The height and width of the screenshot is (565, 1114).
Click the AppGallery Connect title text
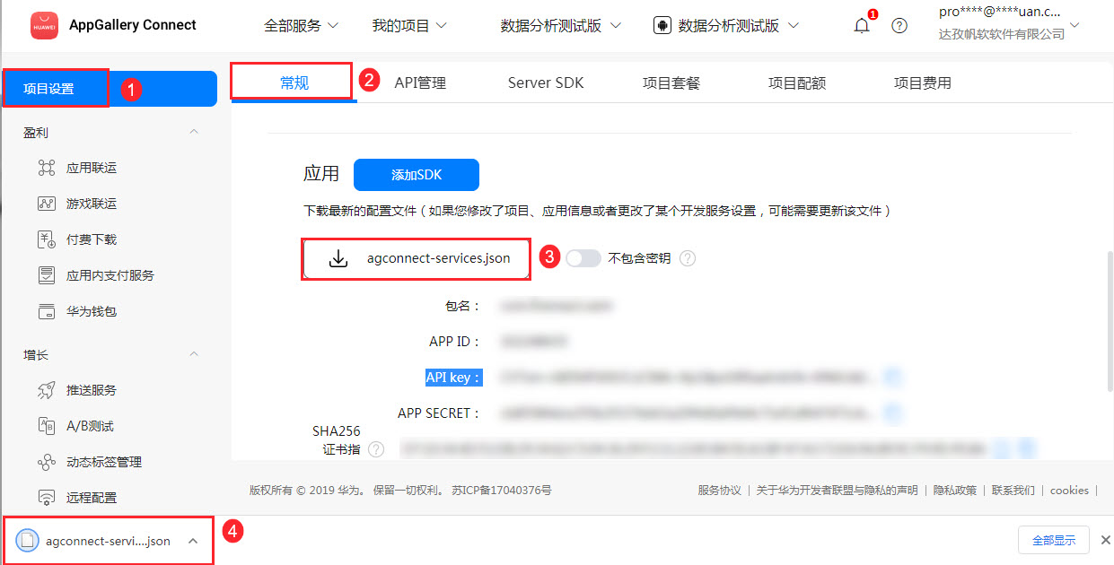(x=133, y=25)
